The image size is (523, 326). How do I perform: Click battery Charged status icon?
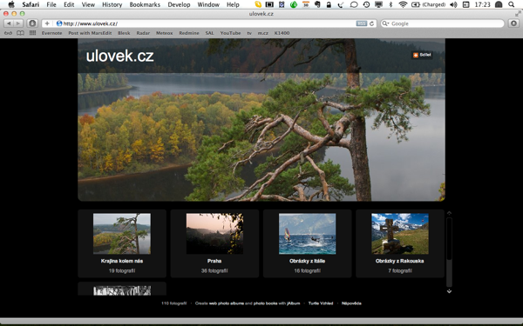[x=428, y=4]
